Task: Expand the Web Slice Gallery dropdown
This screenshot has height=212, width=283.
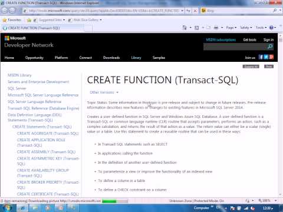Action: coord(101,20)
